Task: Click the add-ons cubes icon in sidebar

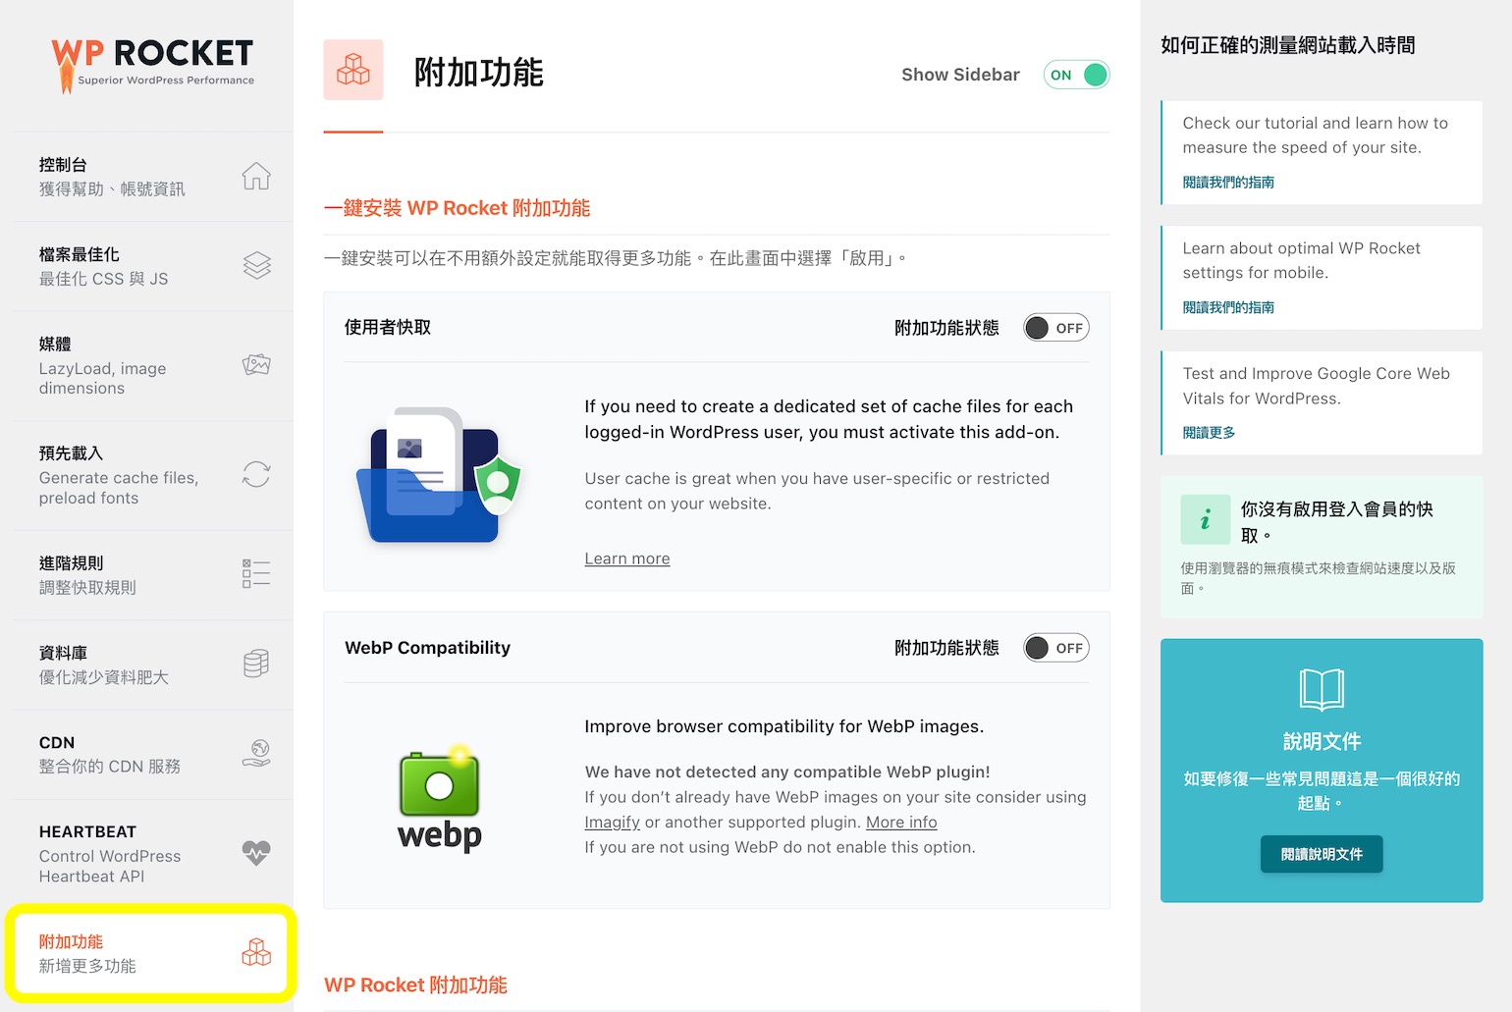Action: tap(256, 952)
